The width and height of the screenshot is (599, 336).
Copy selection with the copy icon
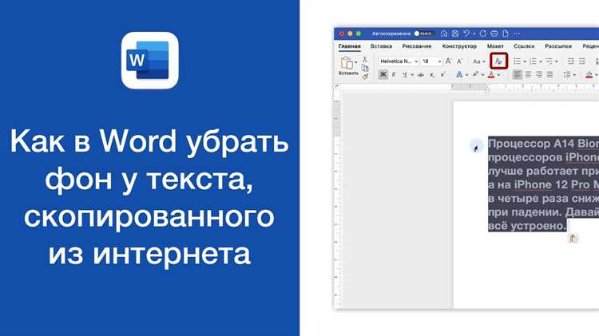(365, 69)
